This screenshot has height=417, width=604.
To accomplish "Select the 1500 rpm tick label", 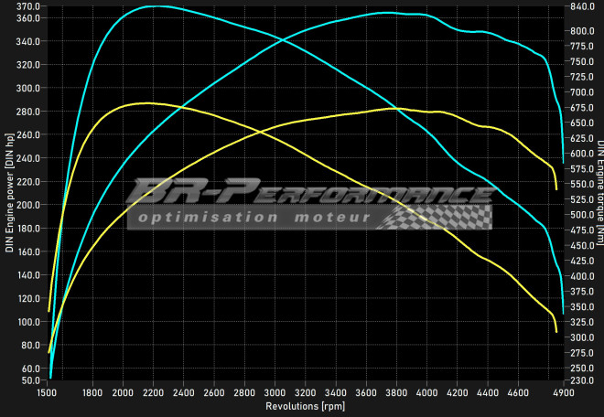I will (x=47, y=392).
